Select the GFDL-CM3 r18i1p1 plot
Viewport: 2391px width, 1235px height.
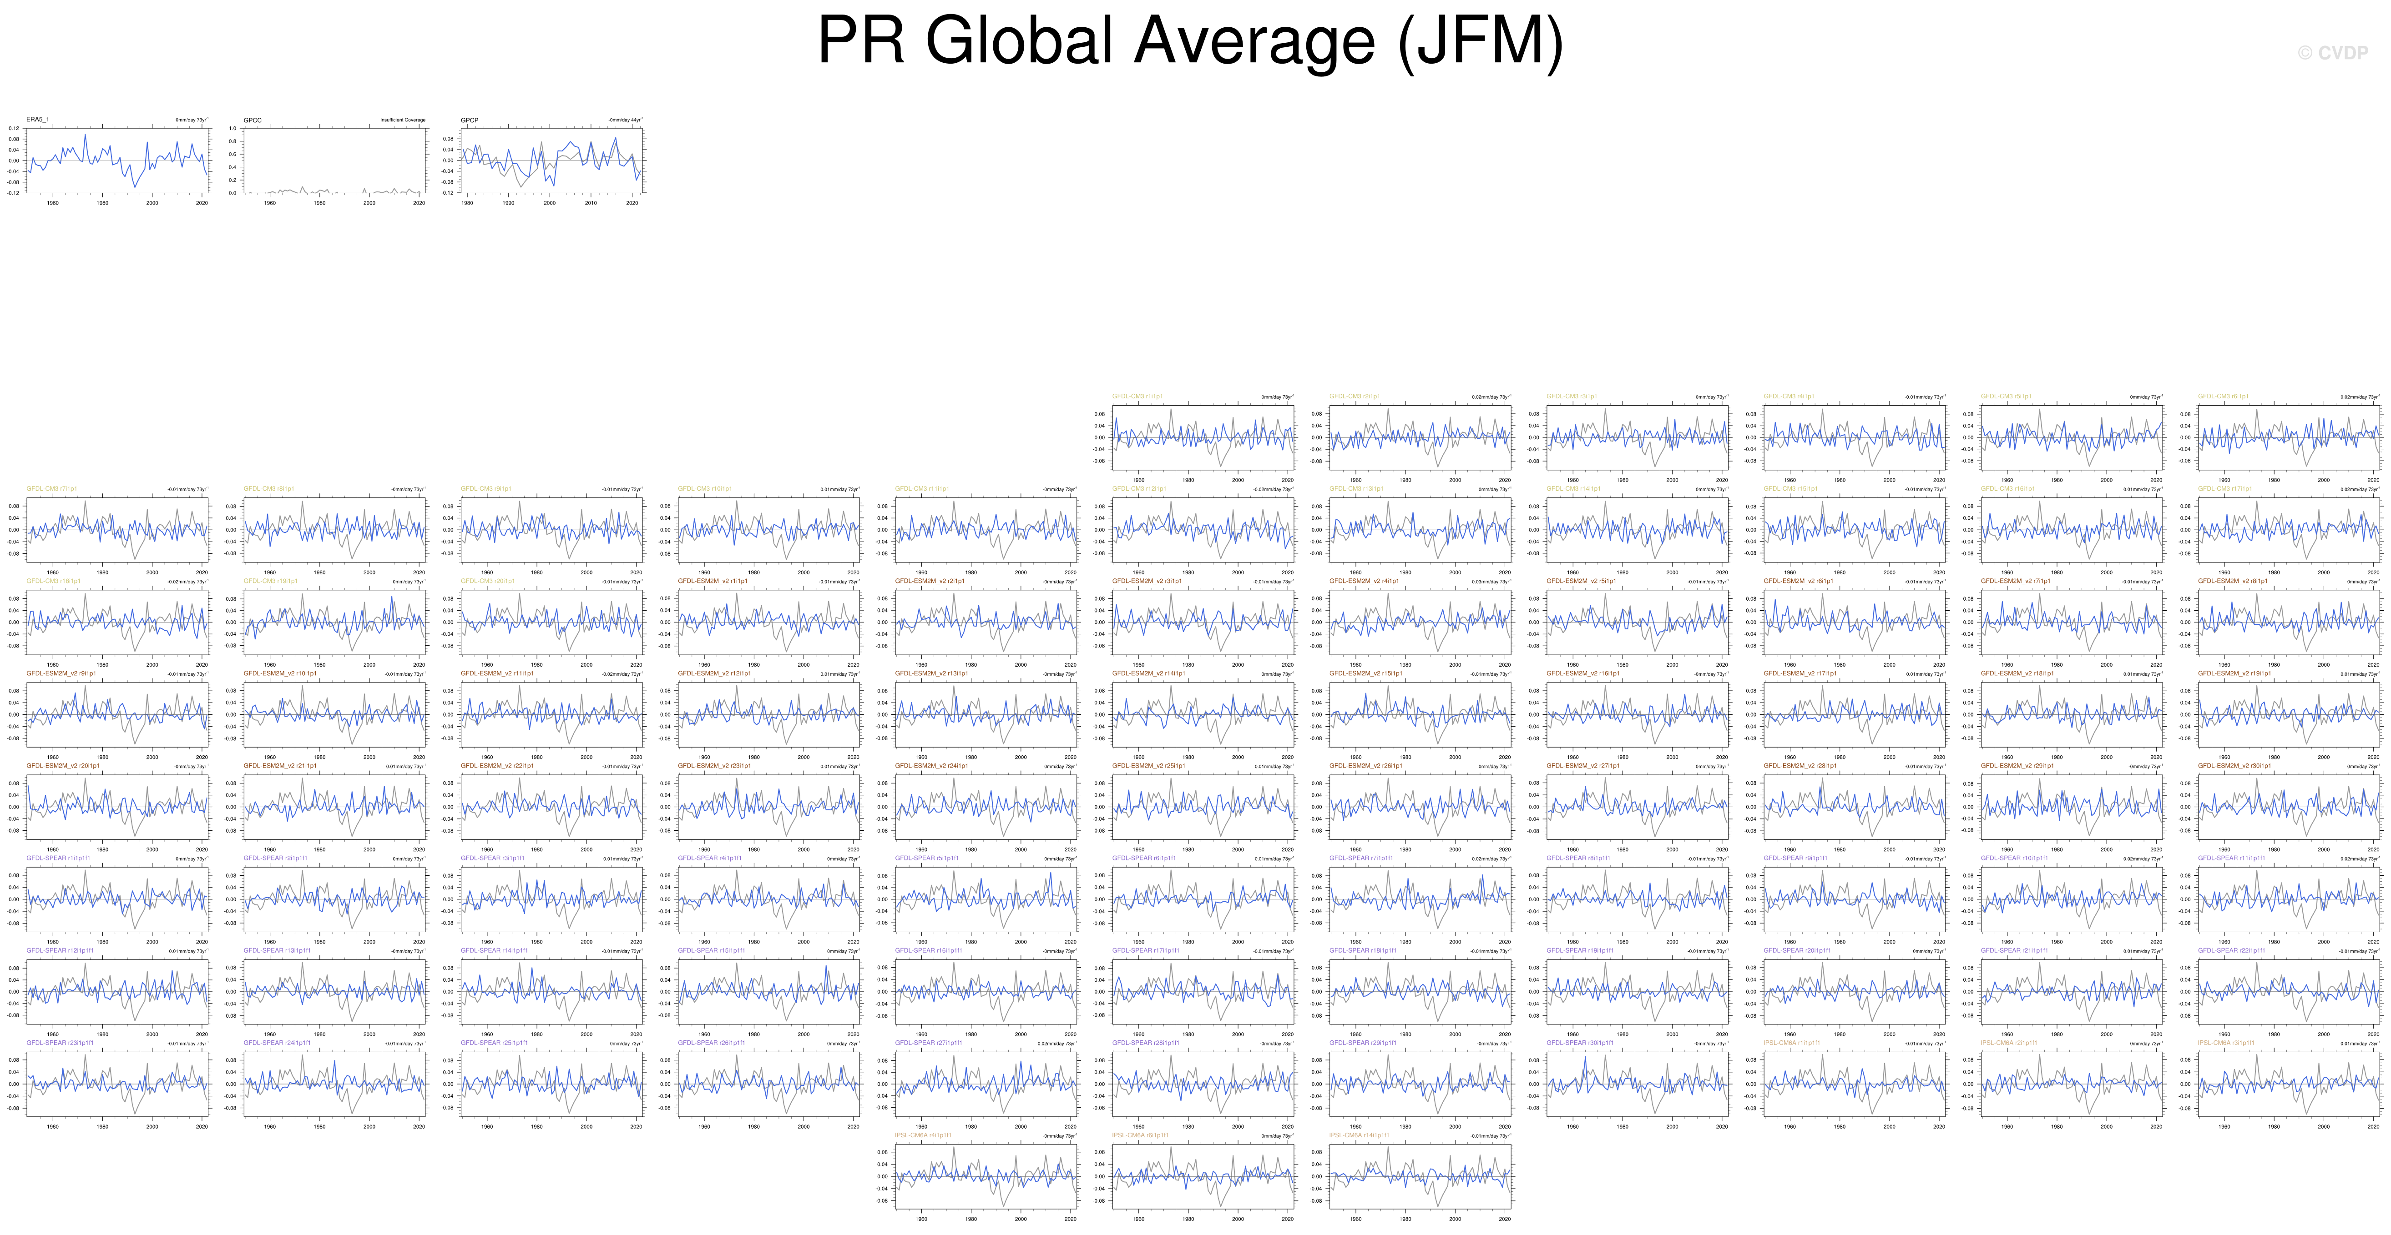coord(117,622)
